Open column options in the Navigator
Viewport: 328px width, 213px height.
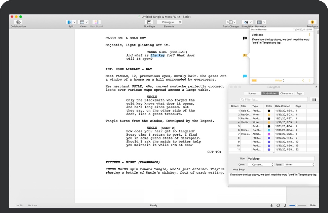314,99
